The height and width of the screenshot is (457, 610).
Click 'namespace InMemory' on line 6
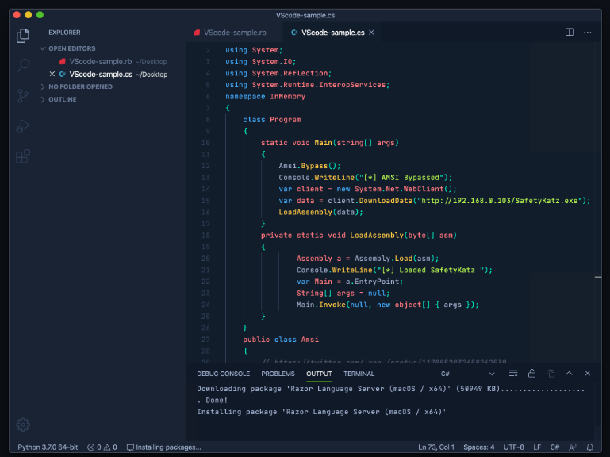pos(265,96)
